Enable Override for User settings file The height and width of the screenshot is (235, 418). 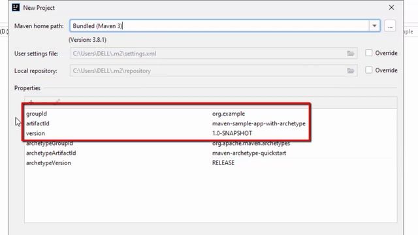coord(368,53)
